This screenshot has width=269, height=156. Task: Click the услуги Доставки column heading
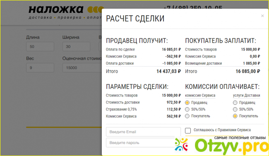click(247, 96)
